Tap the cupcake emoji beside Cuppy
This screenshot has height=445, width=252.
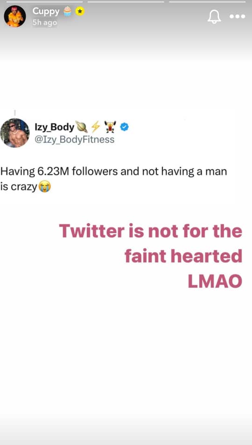pyautogui.click(x=67, y=11)
